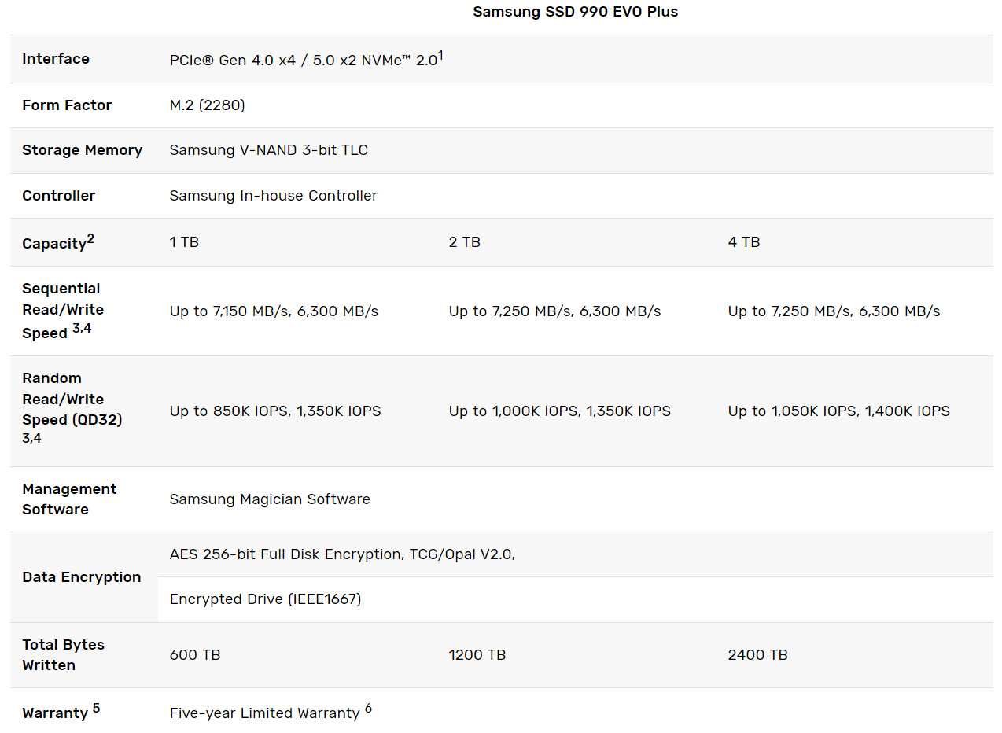Image resolution: width=1002 pixels, height=733 pixels.
Task: Select the AES 256-bit Full Disk Encryption line
Action: point(341,554)
